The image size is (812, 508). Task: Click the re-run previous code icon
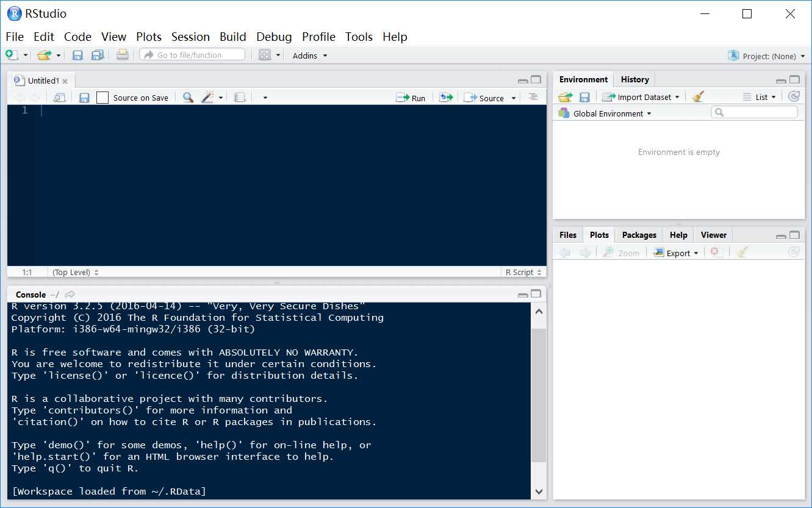446,98
